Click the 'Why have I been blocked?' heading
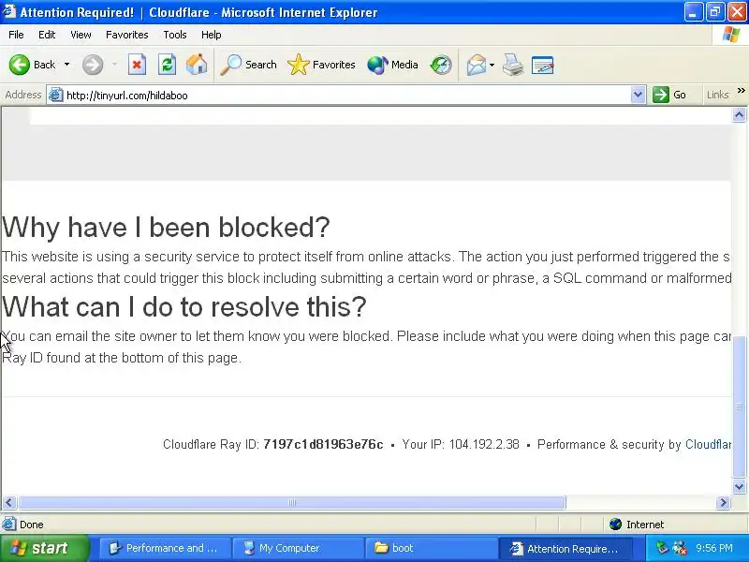Viewport: 749px width, 562px height. (166, 227)
